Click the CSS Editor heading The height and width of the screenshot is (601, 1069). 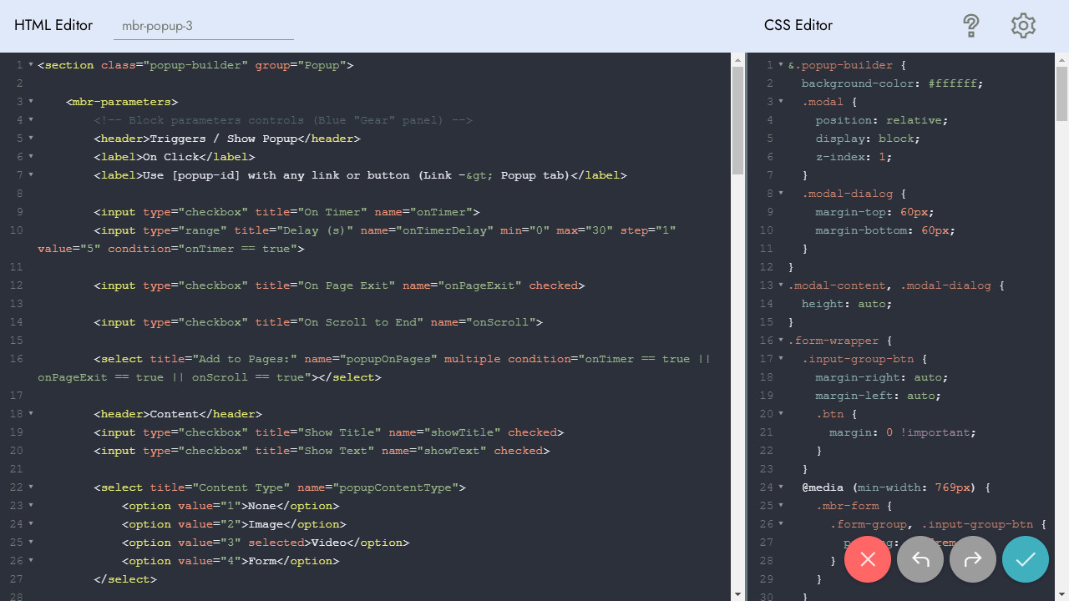tap(798, 26)
